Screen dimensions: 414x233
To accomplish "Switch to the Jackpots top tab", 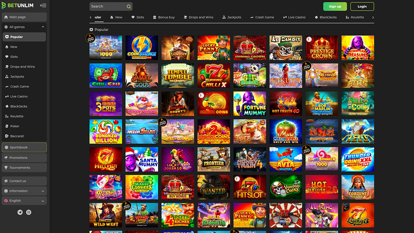I will (x=231, y=18).
